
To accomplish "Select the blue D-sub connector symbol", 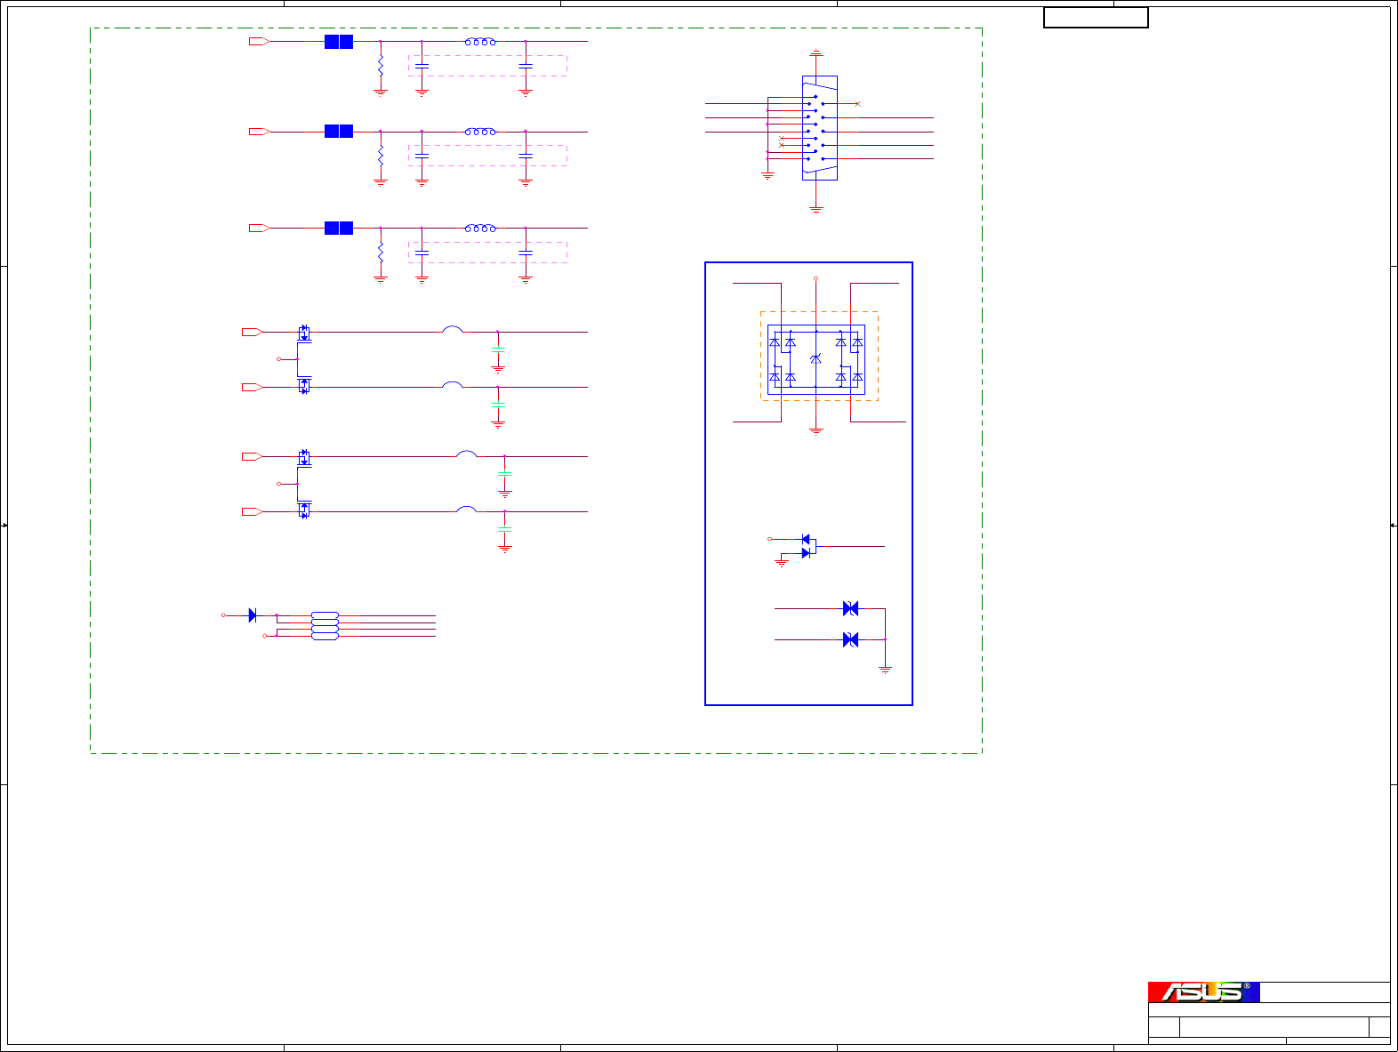I will pyautogui.click(x=819, y=128).
